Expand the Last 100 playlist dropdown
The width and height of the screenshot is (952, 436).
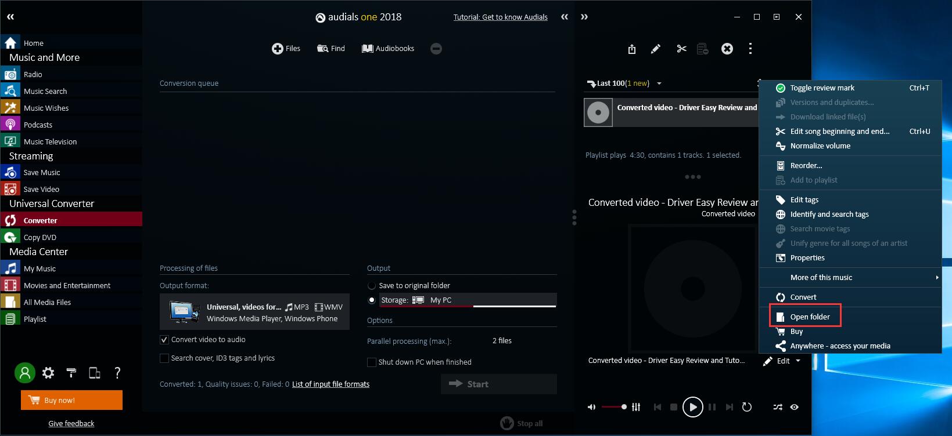pos(659,83)
